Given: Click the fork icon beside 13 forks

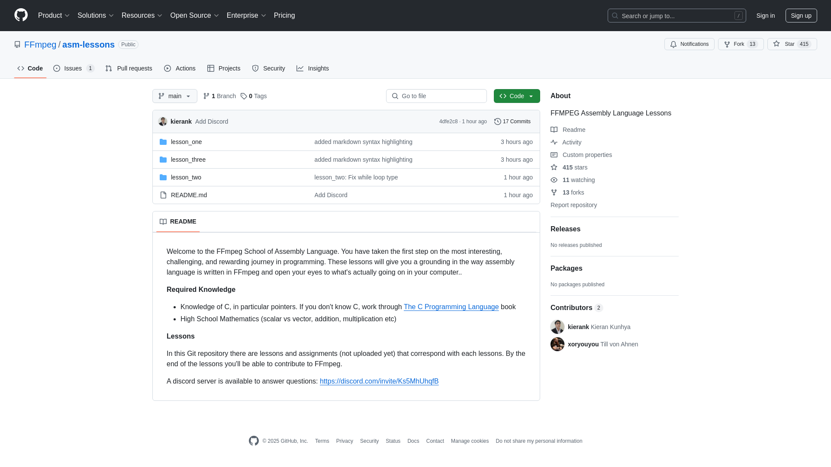Looking at the screenshot, I should (554, 192).
